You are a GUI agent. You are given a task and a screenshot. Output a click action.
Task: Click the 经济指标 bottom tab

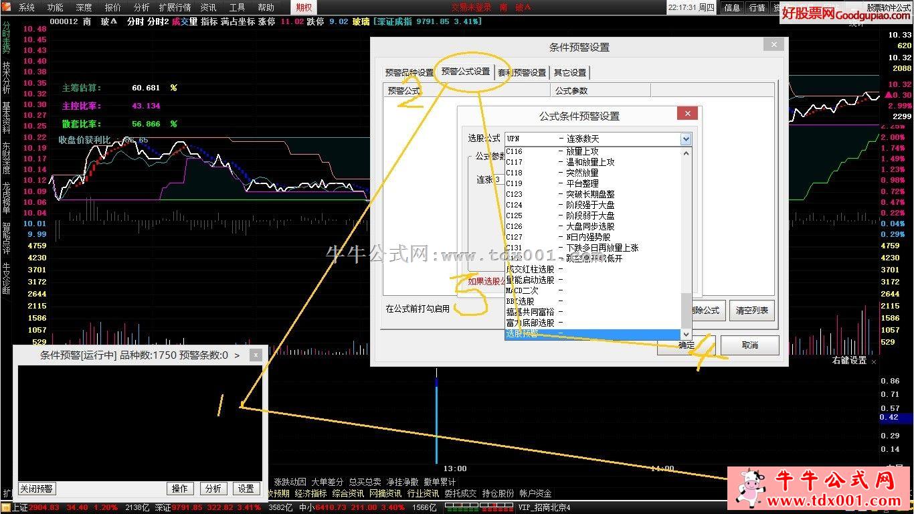click(x=310, y=493)
